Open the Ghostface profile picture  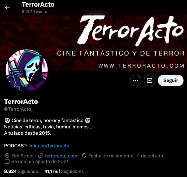click(x=27, y=70)
